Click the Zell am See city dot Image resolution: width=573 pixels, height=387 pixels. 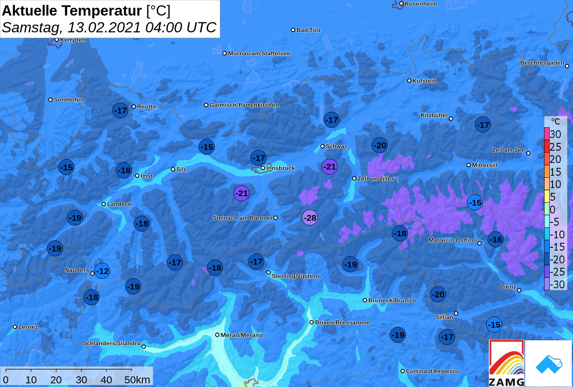(x=528, y=153)
